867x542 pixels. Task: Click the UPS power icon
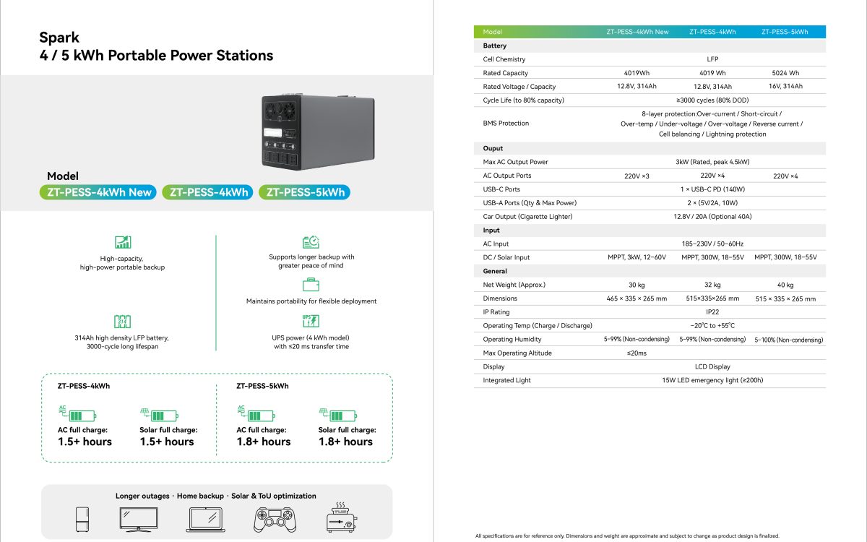[x=311, y=322]
